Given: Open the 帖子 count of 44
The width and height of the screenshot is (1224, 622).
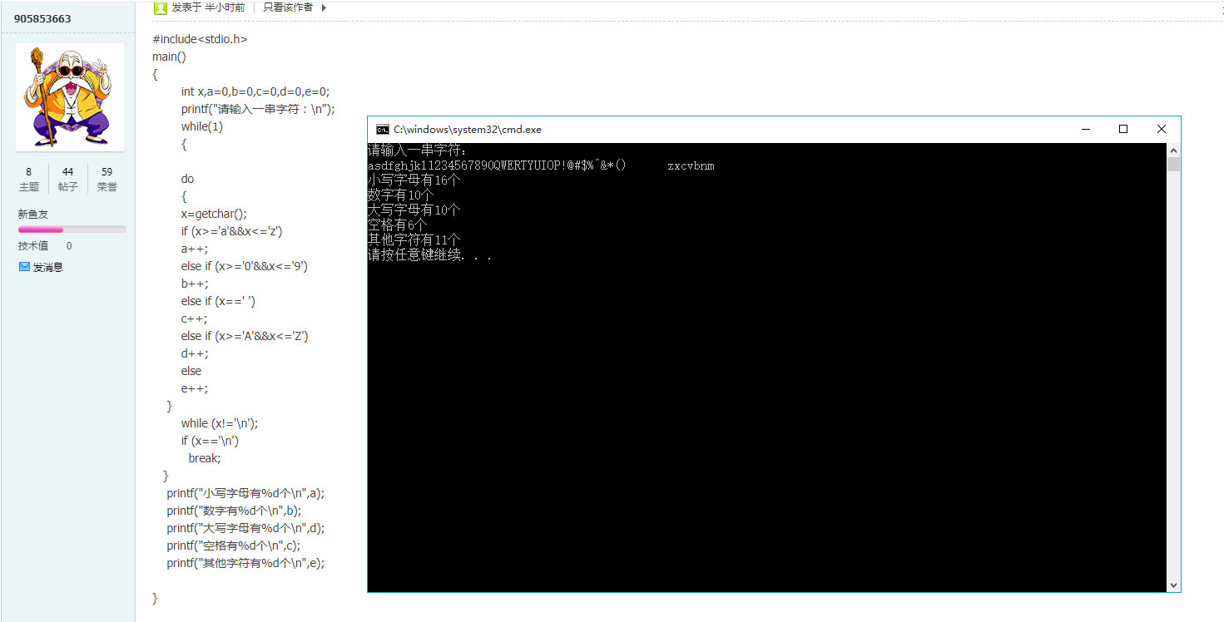Looking at the screenshot, I should coord(67,180).
